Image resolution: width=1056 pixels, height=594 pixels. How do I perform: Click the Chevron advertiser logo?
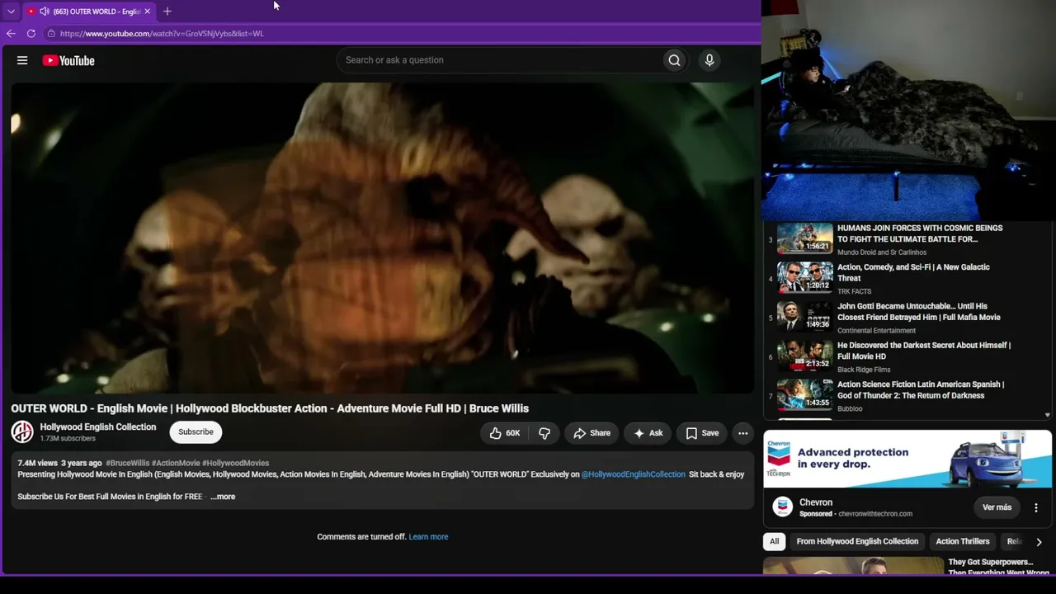782,507
